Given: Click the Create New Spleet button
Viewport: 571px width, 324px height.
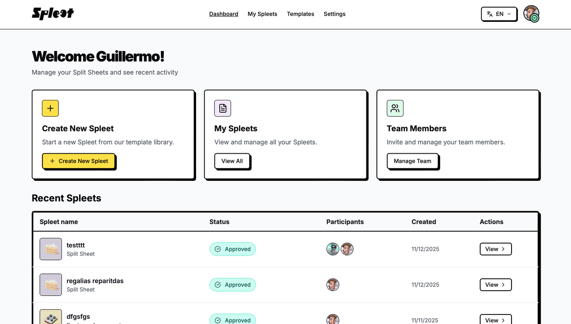Looking at the screenshot, I should tap(79, 161).
